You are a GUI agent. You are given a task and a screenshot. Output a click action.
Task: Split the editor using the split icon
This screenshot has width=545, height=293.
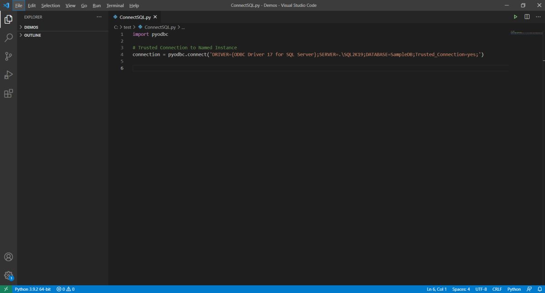tap(527, 16)
